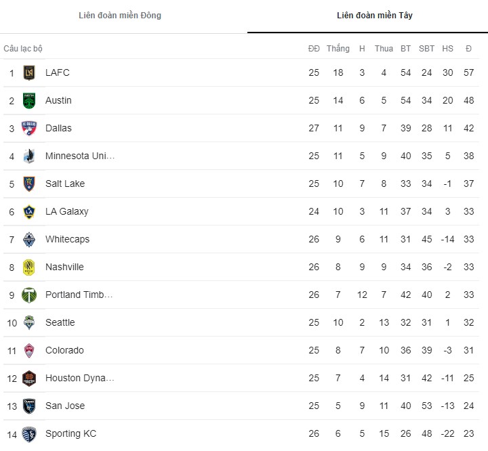Open the Sporting KC team link

70,433
